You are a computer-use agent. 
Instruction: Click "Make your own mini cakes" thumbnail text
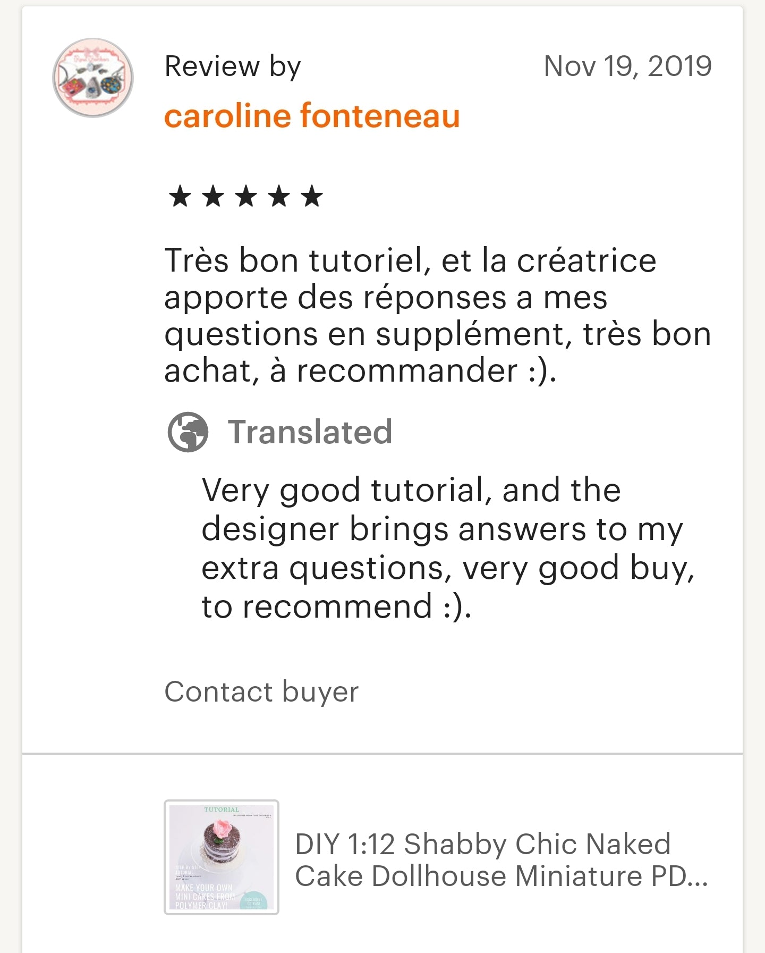204,896
